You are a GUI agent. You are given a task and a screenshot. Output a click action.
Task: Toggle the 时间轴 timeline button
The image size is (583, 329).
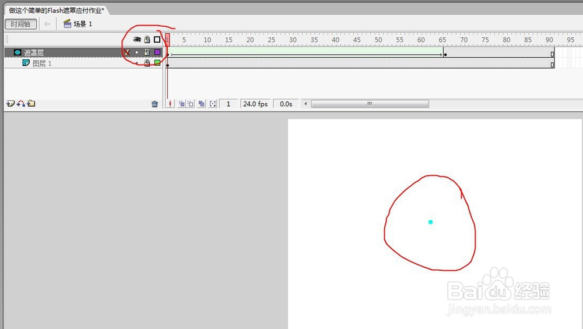(x=21, y=24)
